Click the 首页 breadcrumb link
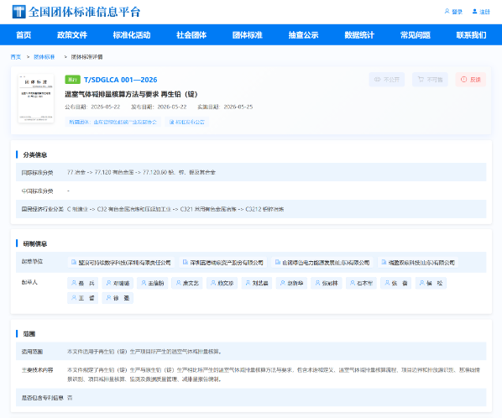Screen dimensions: 502x418 tap(16, 57)
